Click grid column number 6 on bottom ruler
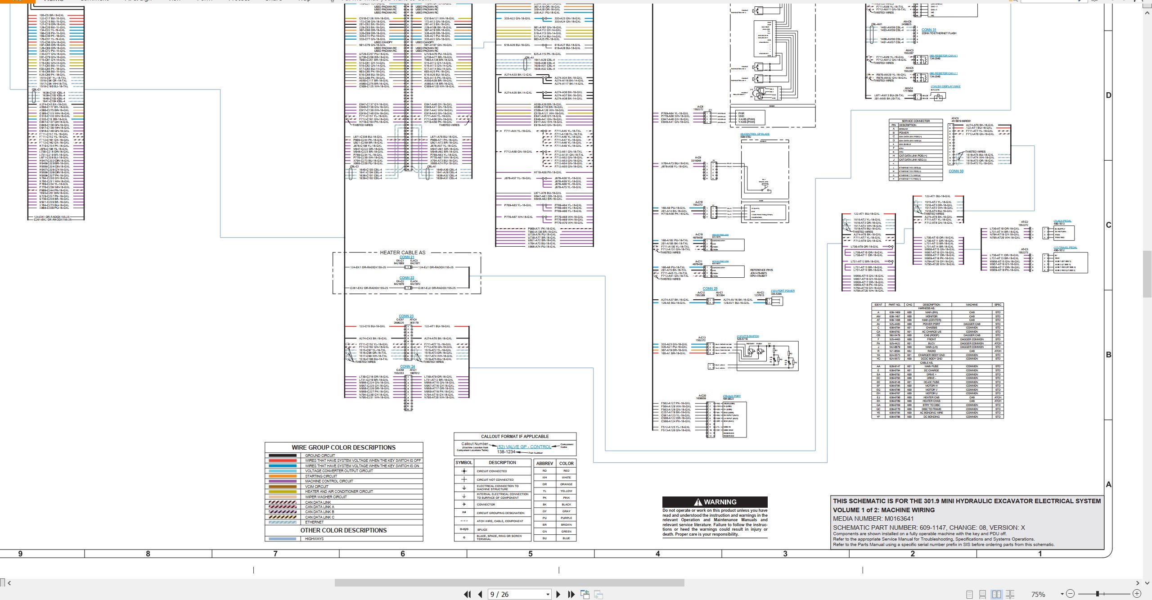This screenshot has height=600, width=1152. point(403,554)
